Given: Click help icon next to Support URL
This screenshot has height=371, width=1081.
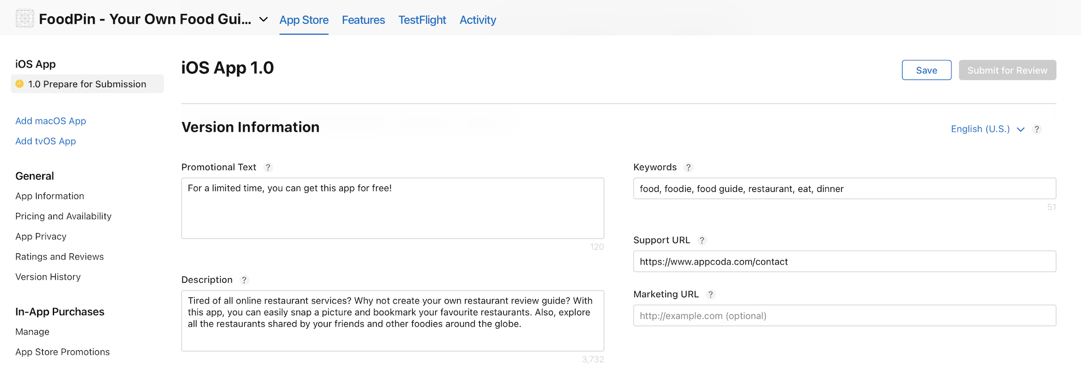Looking at the screenshot, I should click(x=702, y=240).
